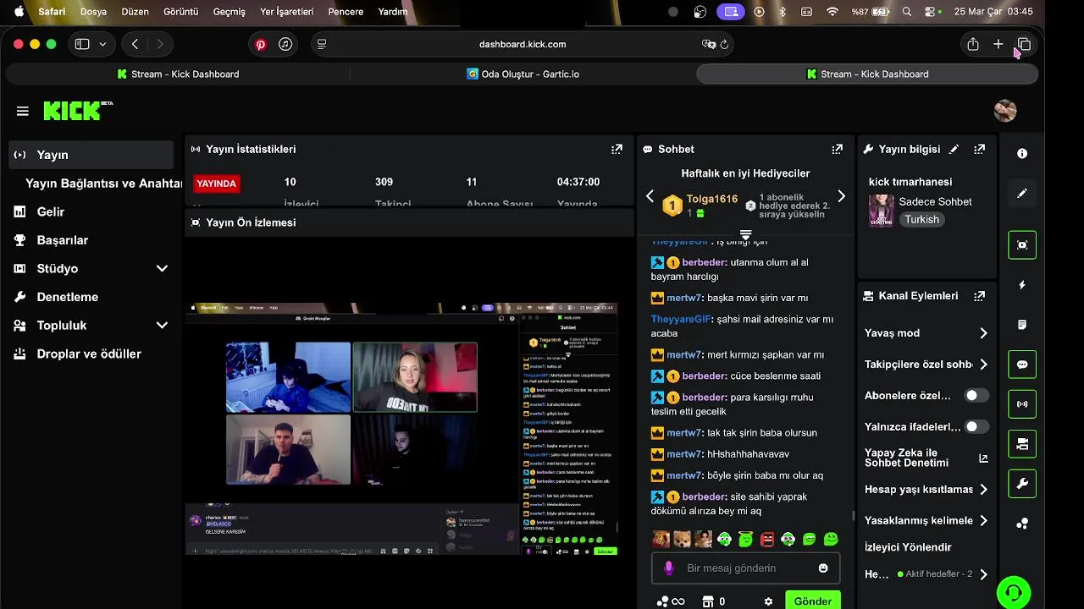
Task: Expand the Topluluk sidebar section
Action: click(x=162, y=326)
